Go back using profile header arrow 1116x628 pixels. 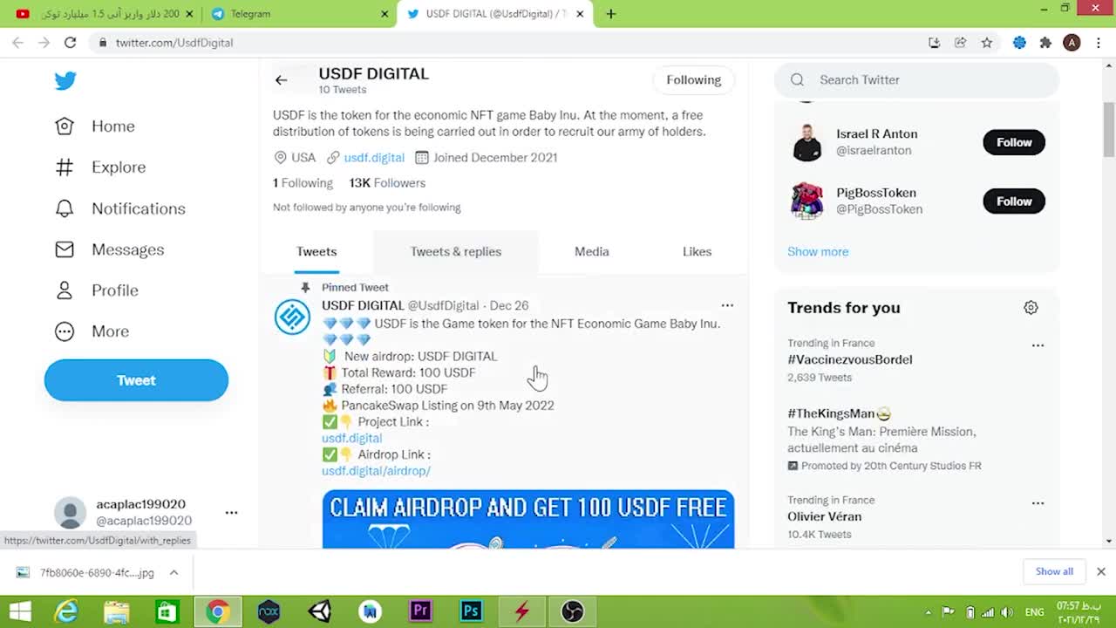tap(281, 80)
